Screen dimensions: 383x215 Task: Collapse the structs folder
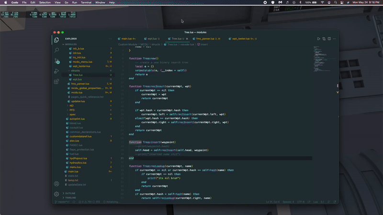click(x=75, y=71)
